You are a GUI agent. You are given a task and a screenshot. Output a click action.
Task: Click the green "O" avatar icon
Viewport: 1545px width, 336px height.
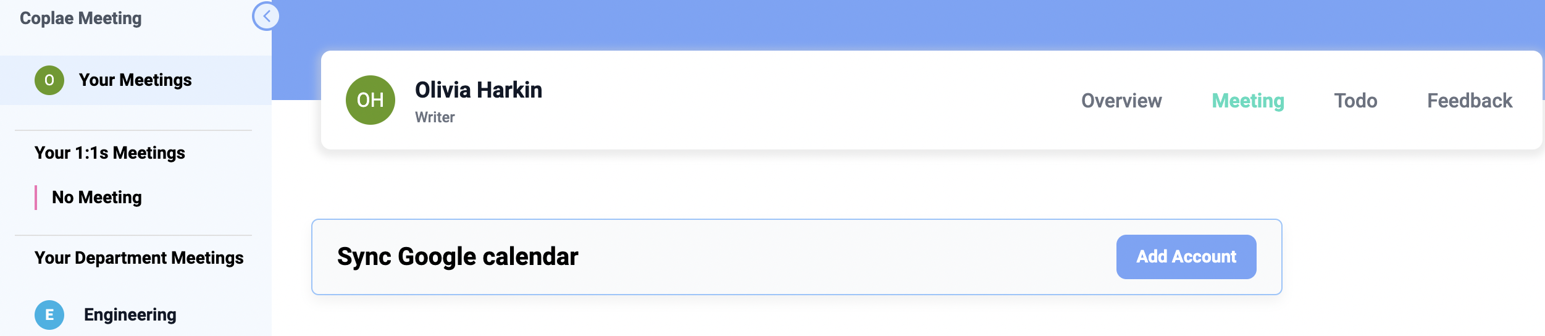coord(49,80)
